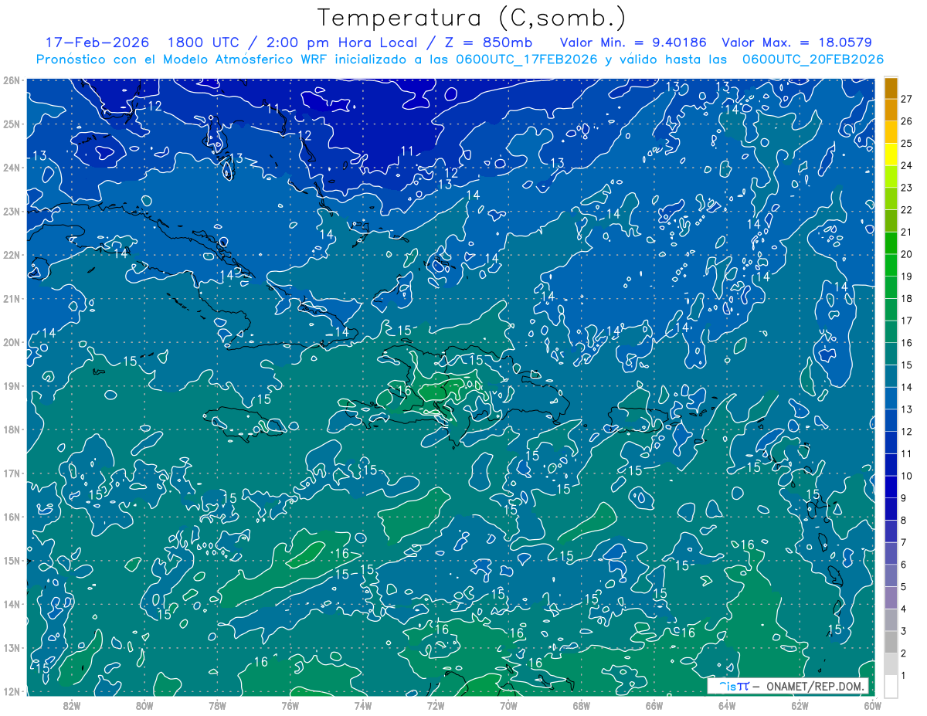Click the 15N latitude axis label

pyautogui.click(x=11, y=561)
